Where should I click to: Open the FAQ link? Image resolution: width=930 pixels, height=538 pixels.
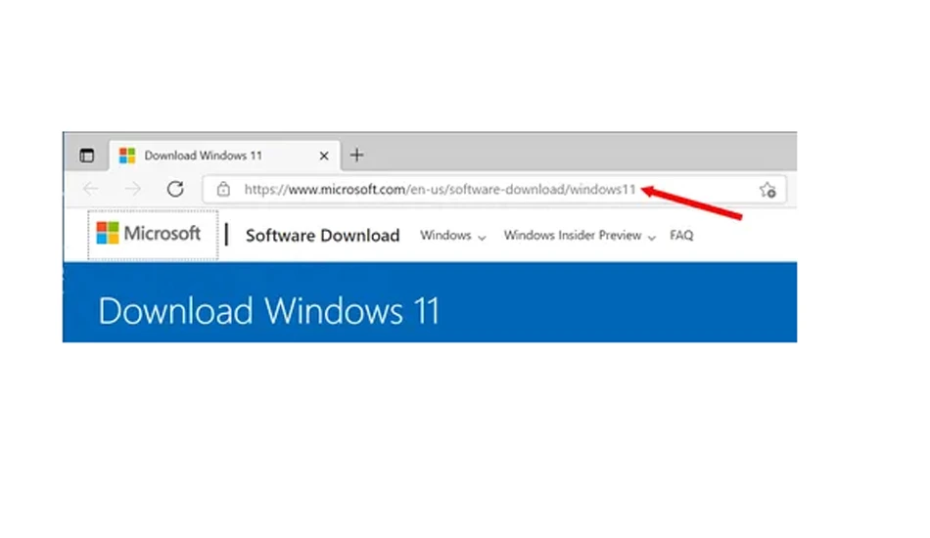coord(681,235)
